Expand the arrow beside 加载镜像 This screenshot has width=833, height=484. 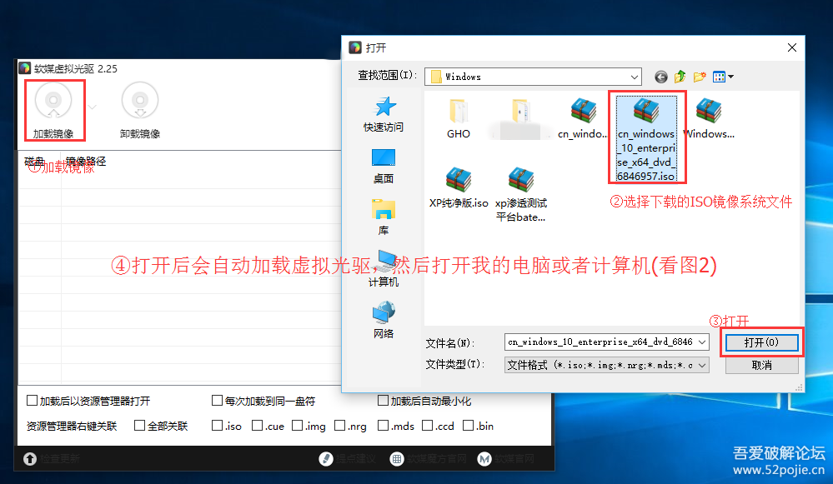93,107
